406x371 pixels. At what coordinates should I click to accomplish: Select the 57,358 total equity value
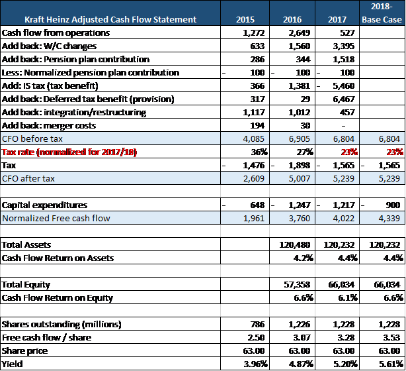coord(297,285)
